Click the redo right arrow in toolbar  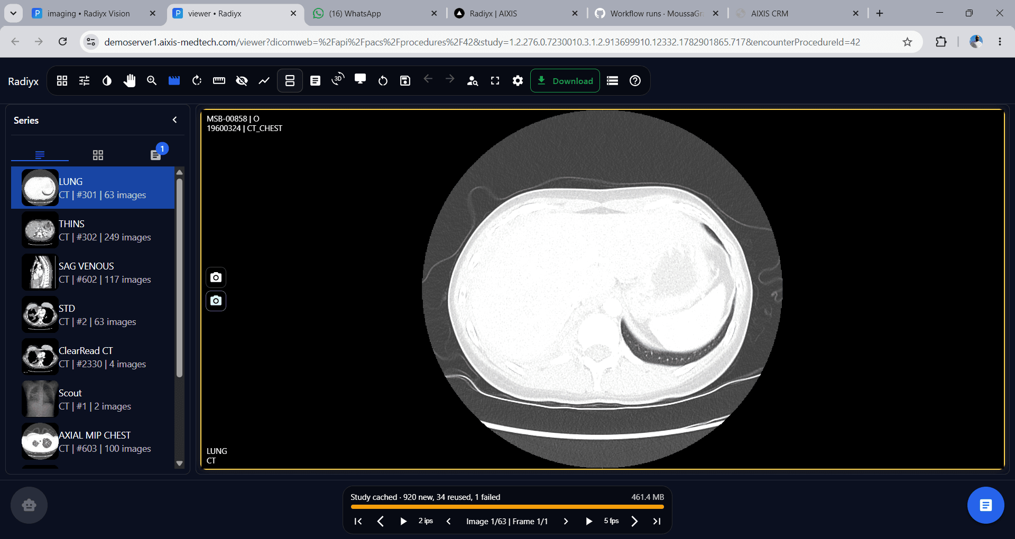(x=450, y=79)
